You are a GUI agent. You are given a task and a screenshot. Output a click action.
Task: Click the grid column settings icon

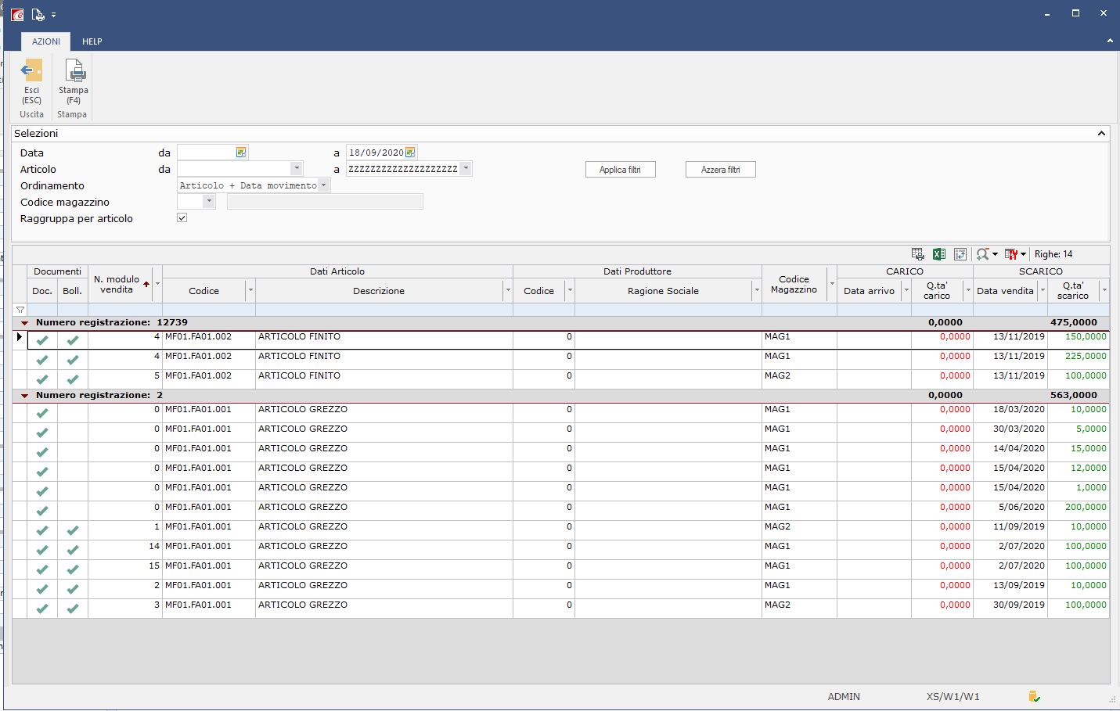pyautogui.click(x=1011, y=254)
